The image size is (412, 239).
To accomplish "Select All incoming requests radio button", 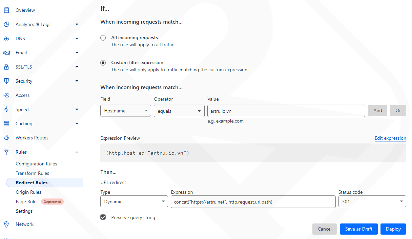I will [103, 38].
